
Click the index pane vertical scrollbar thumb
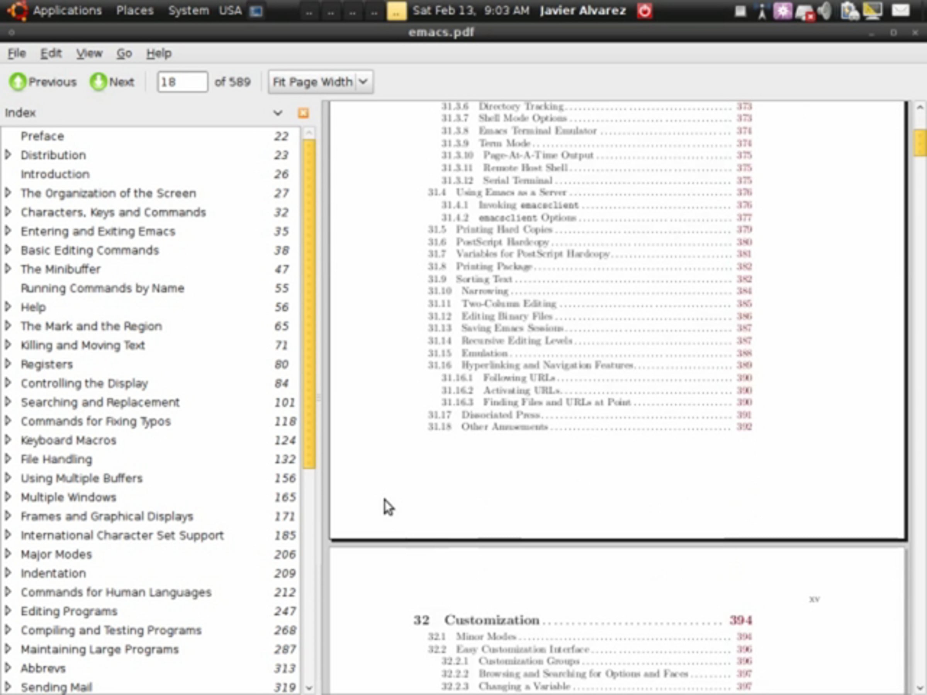309,305
